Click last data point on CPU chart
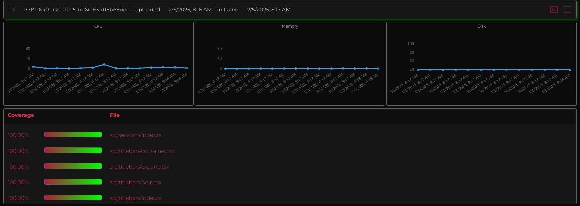The width and height of the screenshot is (580, 206). click(x=187, y=68)
